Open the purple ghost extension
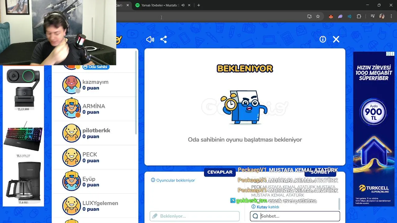The image size is (397, 223). (340, 16)
